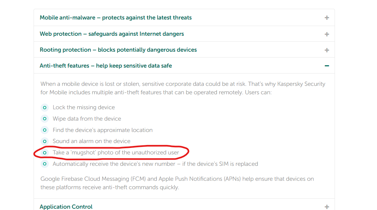The height and width of the screenshot is (210, 377).
Task: Open the Mobile anti-malware heading
Action: (x=115, y=18)
